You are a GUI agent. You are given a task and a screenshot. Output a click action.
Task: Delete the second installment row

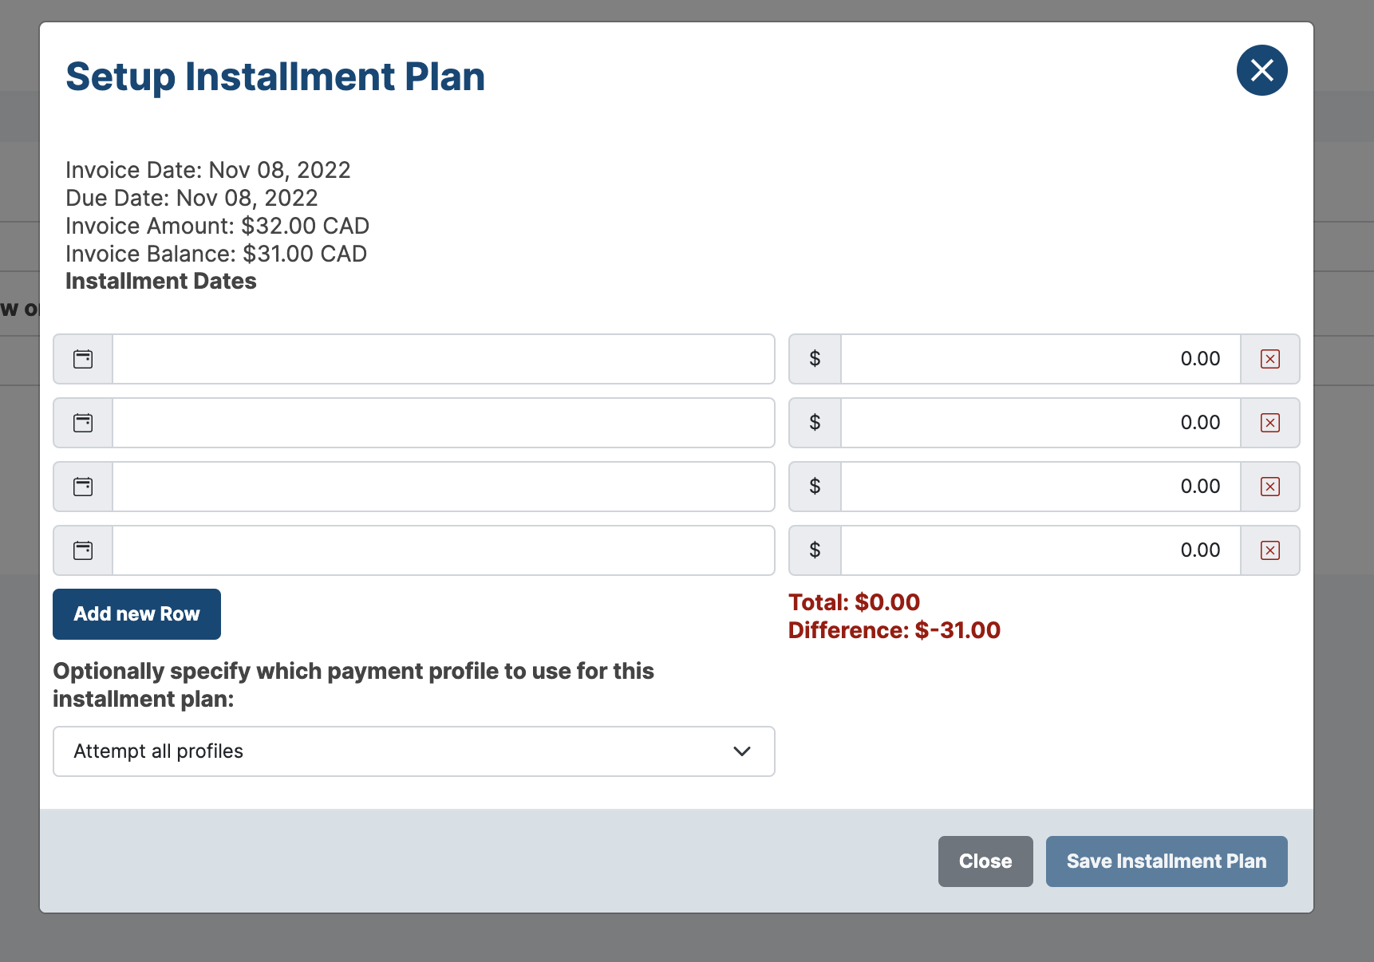[x=1269, y=423]
